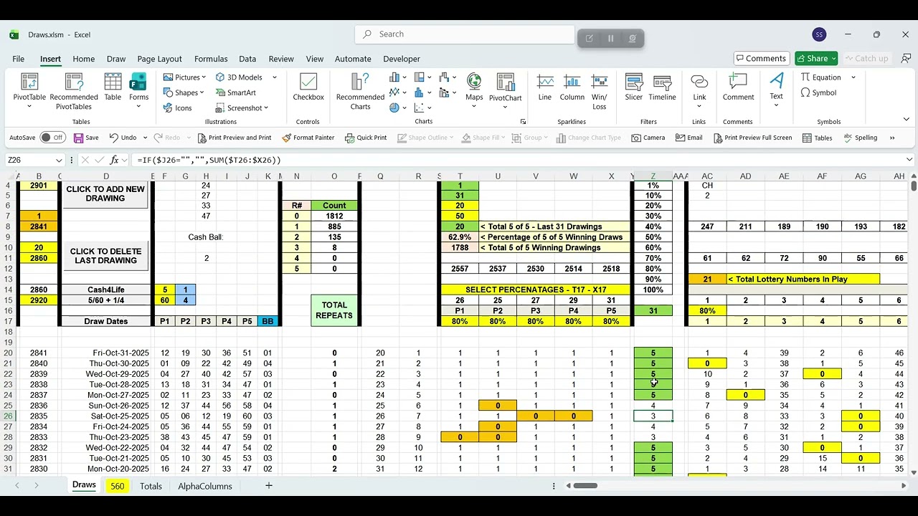Click the Undo button
918x516 pixels.
(x=123, y=138)
